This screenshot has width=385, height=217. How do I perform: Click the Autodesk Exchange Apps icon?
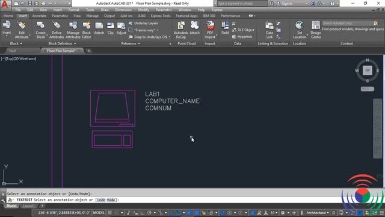coord(313,4)
